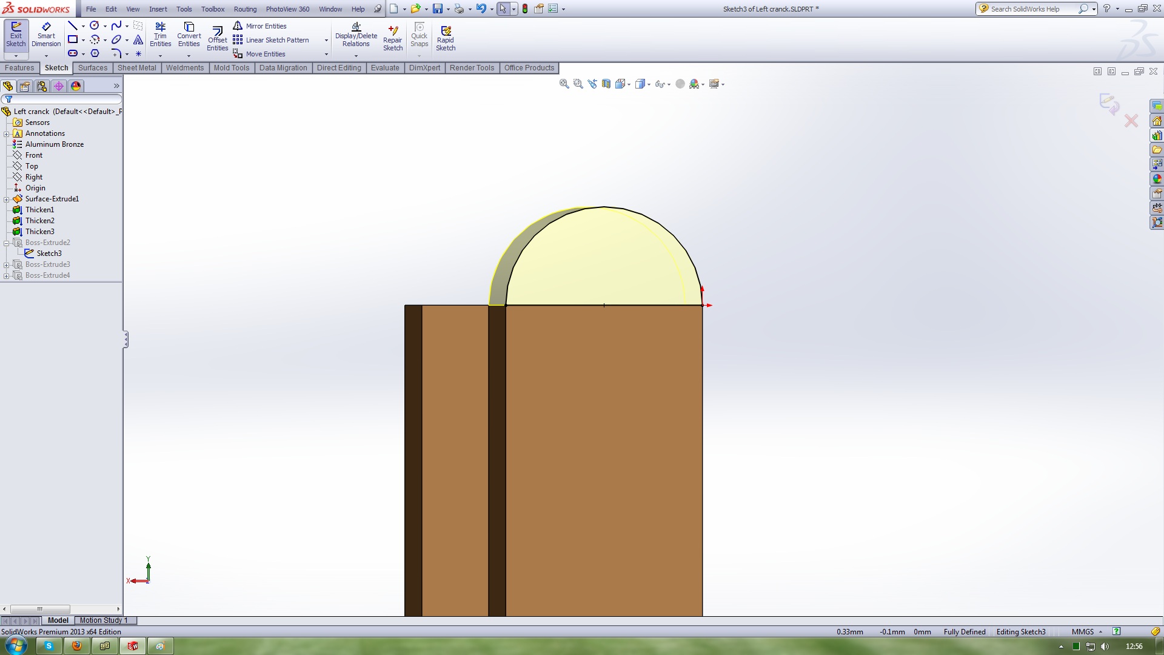This screenshot has height=655, width=1164.
Task: Select the sketch Point tool
Action: (138, 53)
